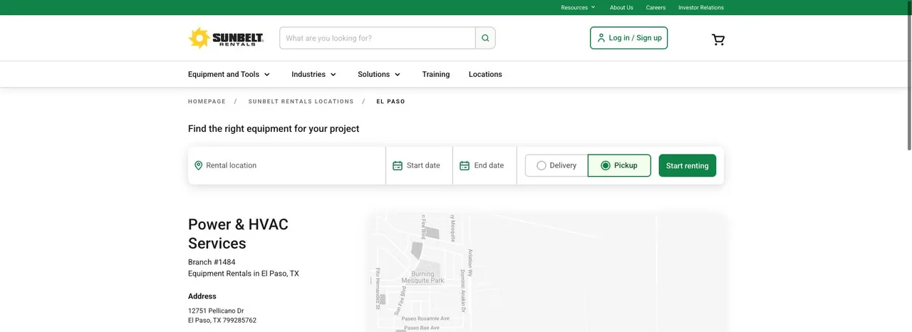The height and width of the screenshot is (332, 912).
Task: Click the address 12751 Pellicano Dr
Action: point(216,311)
